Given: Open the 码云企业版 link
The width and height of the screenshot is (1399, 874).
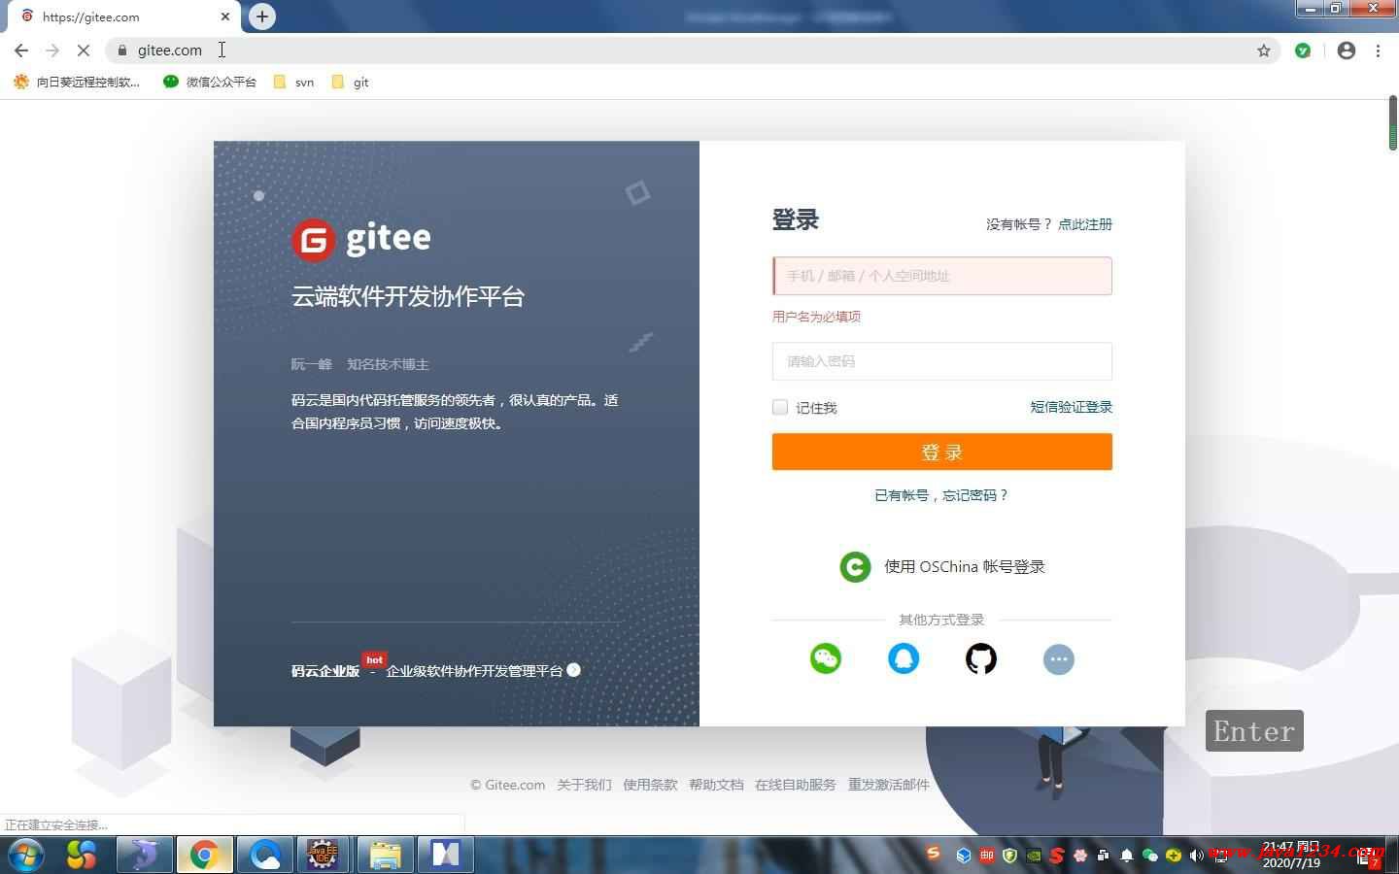Looking at the screenshot, I should (325, 671).
